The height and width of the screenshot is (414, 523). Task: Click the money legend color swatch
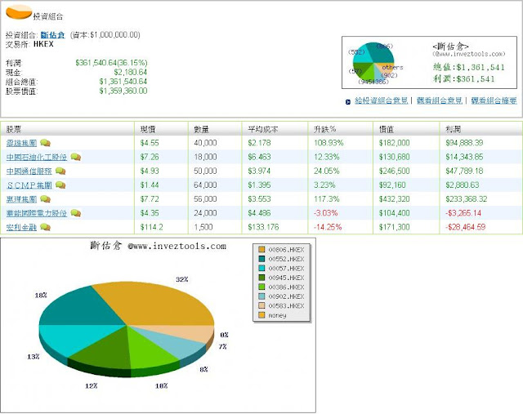(x=261, y=314)
